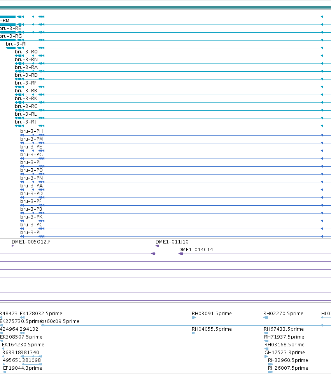
Task: Select the EK164230.5prime EST label
Action: click(23, 345)
